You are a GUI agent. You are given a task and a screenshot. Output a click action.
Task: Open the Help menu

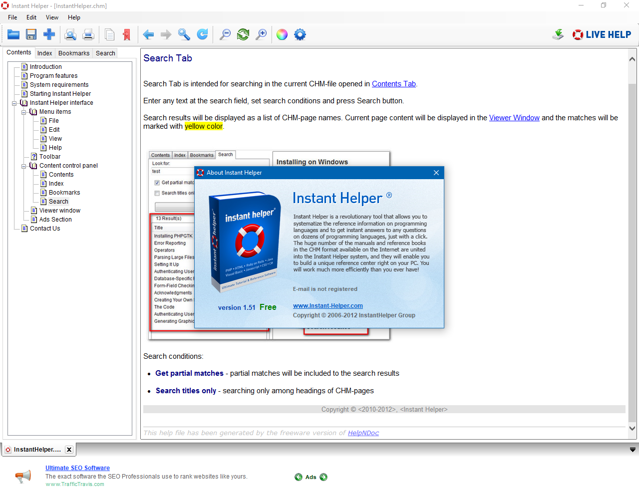tap(74, 17)
